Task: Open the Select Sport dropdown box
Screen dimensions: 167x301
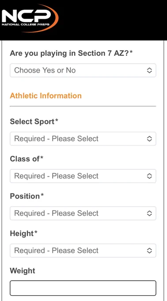Action: (x=83, y=139)
